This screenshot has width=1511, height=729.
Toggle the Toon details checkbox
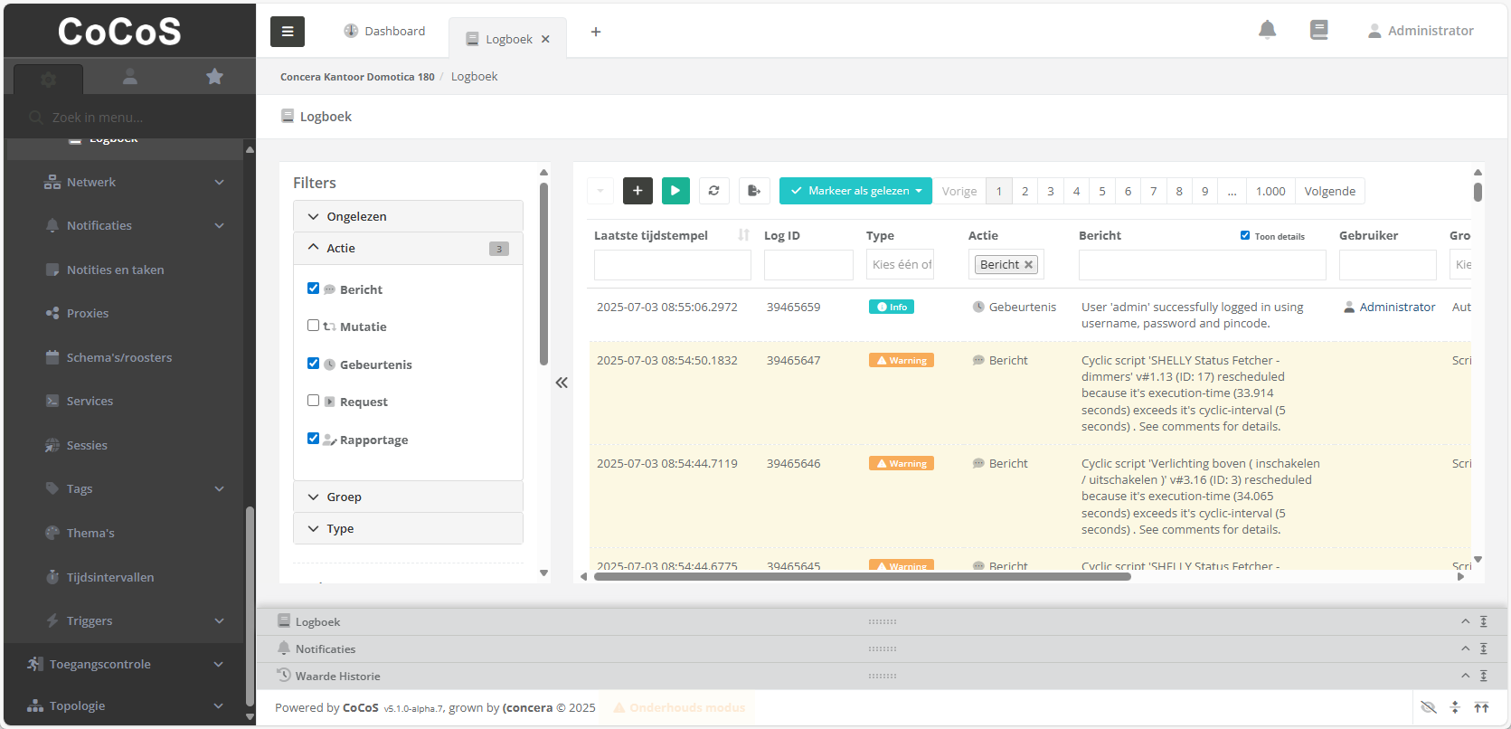[x=1245, y=235]
